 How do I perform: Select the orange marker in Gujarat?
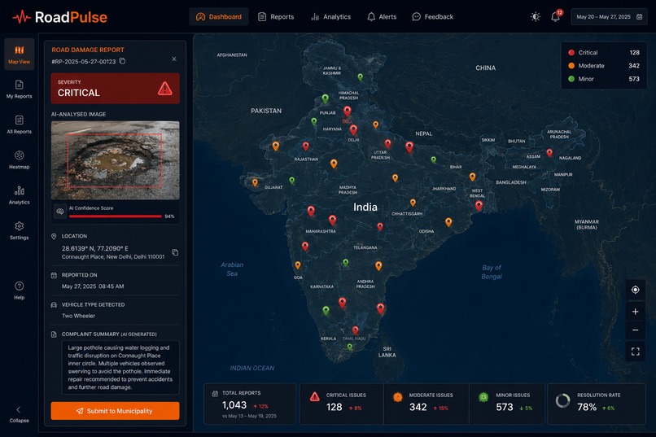coord(255,182)
